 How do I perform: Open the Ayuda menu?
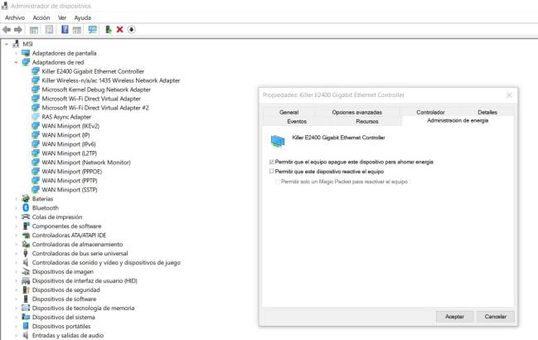pos(83,17)
